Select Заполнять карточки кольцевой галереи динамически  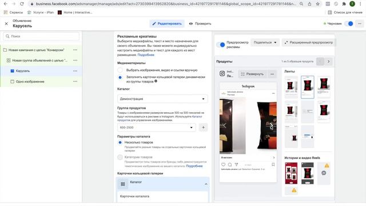pos(120,77)
